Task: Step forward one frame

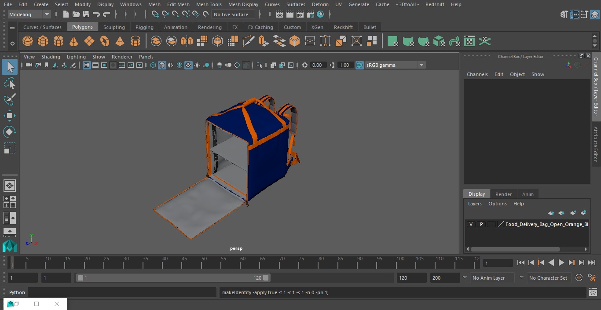Action: pos(582,263)
